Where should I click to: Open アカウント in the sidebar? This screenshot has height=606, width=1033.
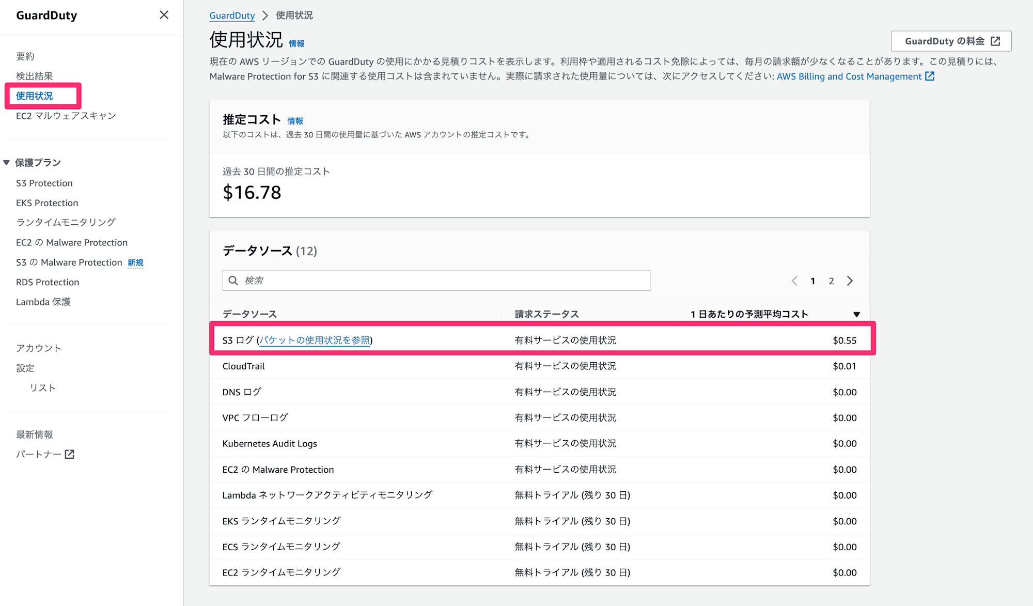pyautogui.click(x=39, y=348)
